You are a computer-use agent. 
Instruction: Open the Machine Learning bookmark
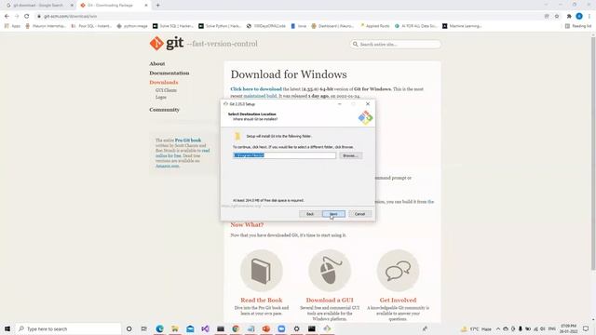pyautogui.click(x=462, y=26)
